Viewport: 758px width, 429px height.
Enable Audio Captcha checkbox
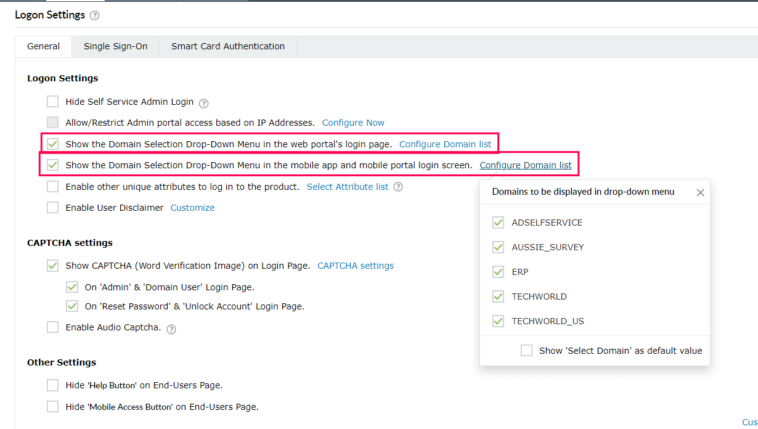point(53,327)
